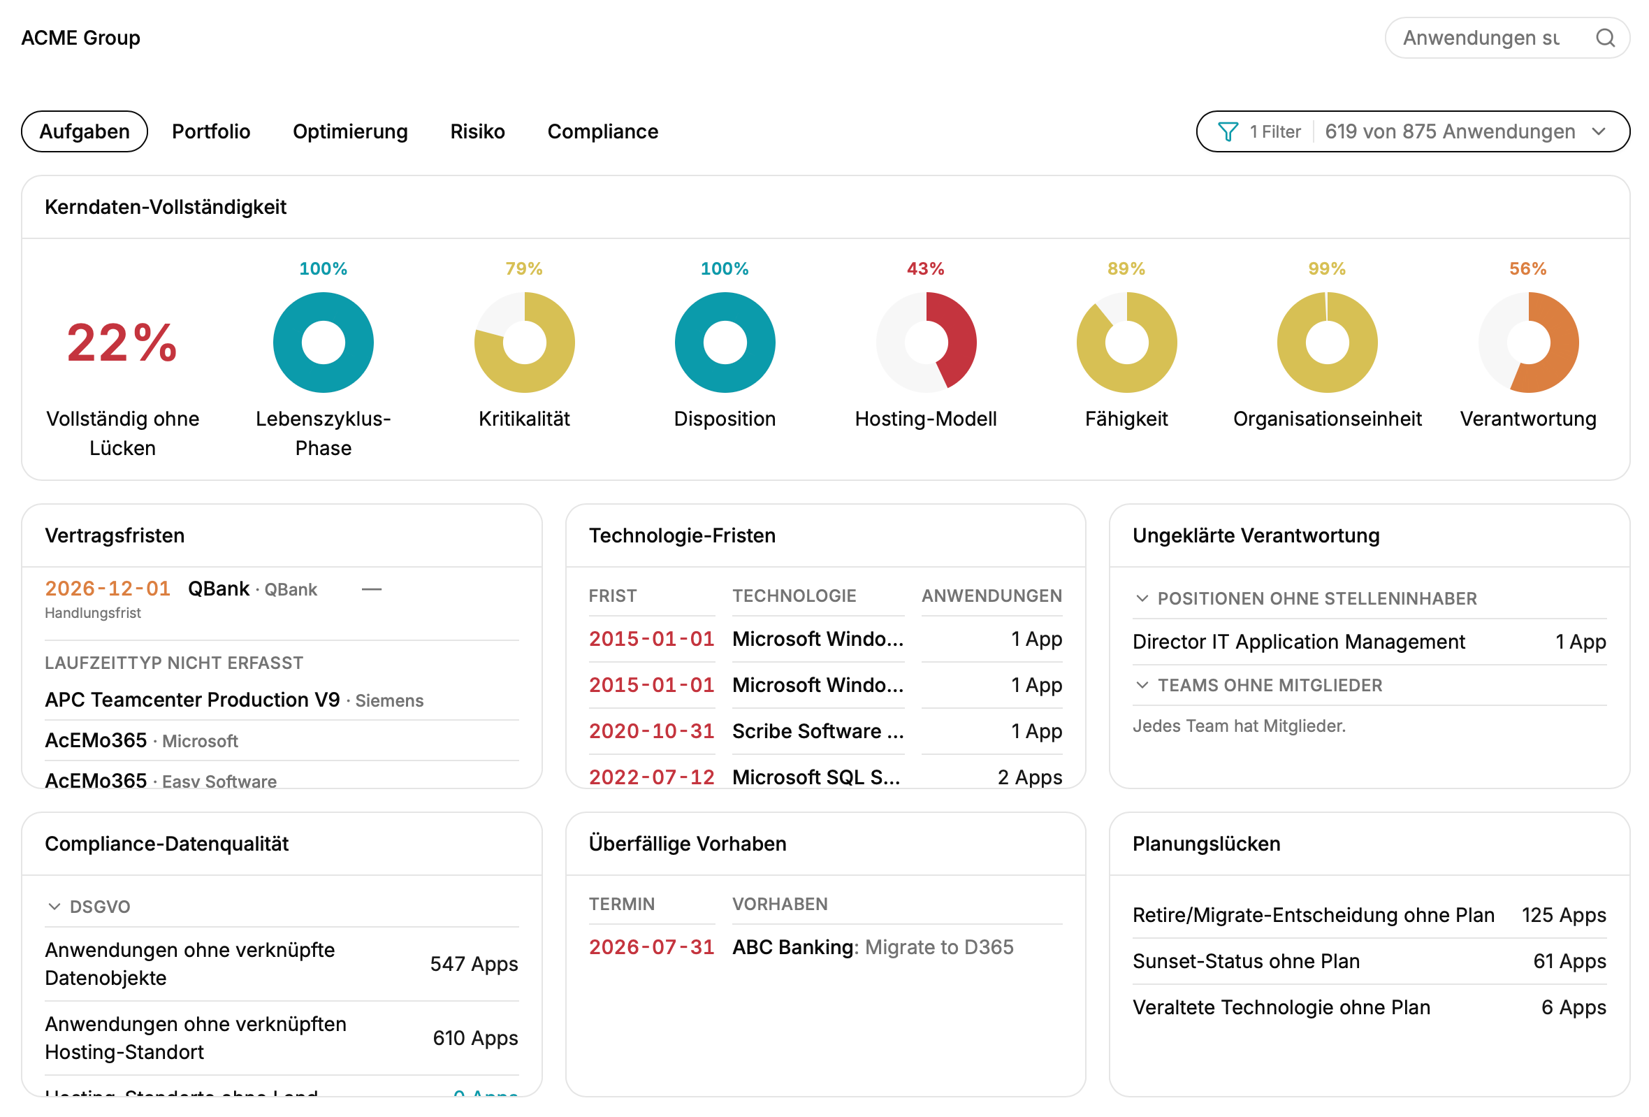Click the Organisationseinheit donut chart

[1327, 342]
